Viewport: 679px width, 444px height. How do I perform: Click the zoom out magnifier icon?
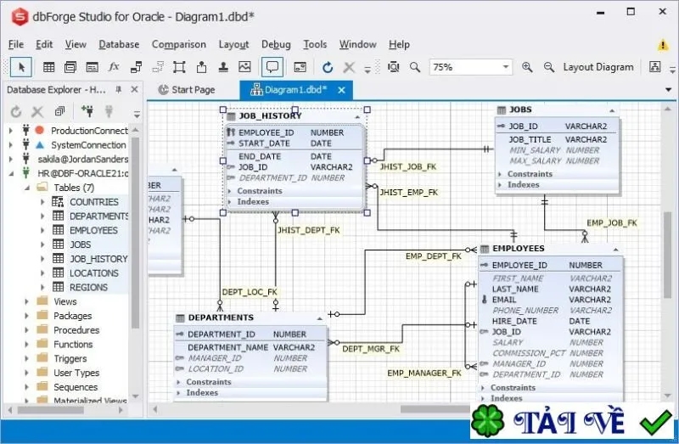(548, 67)
